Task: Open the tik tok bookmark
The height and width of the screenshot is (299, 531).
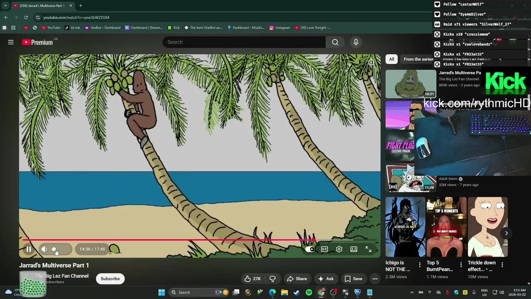Action: coord(73,28)
